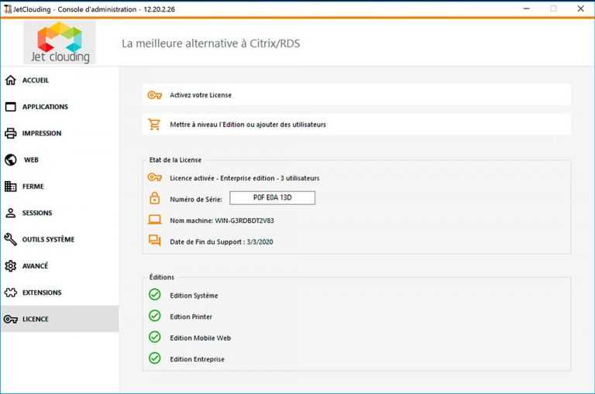Click Activez votre License button
The height and width of the screenshot is (394, 595).
(356, 94)
